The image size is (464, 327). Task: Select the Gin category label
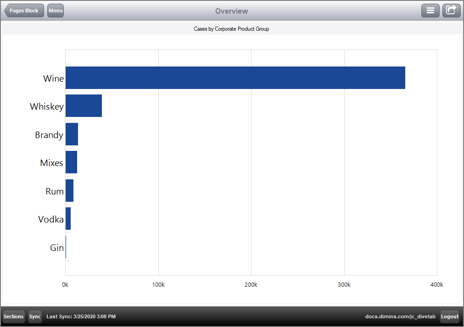(x=56, y=247)
